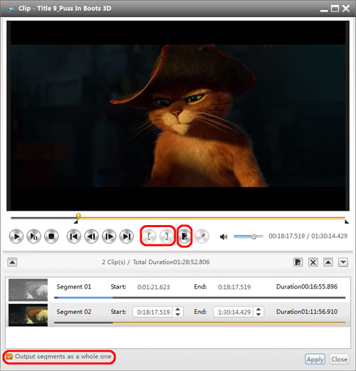
Task: Delete the selected clip with X
Action: [x=313, y=262]
